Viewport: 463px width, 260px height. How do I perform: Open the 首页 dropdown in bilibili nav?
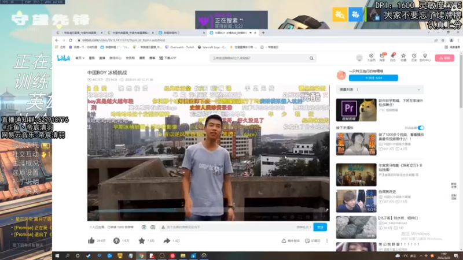tap(80, 58)
